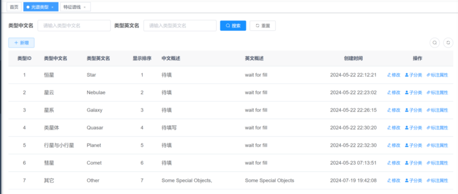Click the 新增 add button
This screenshot has width=458, height=194.
22,42
